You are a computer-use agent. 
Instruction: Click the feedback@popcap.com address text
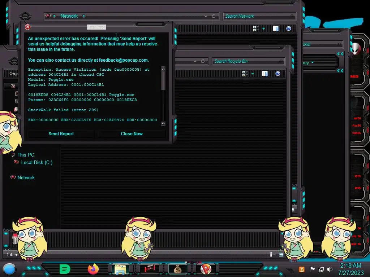(124, 60)
